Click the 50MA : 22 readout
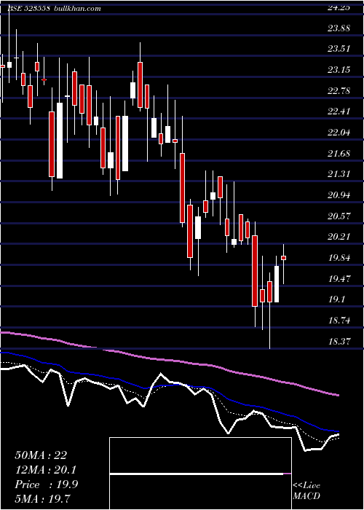Image resolution: width=364 pixels, height=510 pixels. tap(41, 455)
